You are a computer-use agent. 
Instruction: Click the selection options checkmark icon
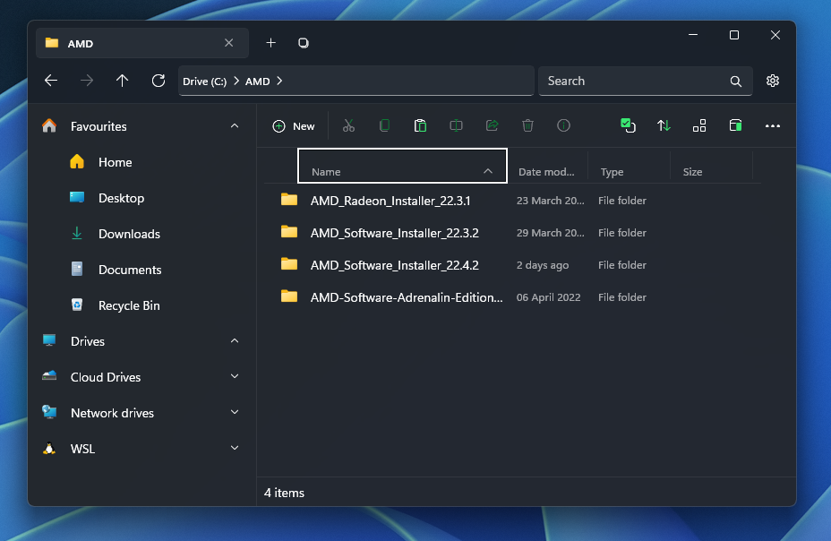(628, 125)
